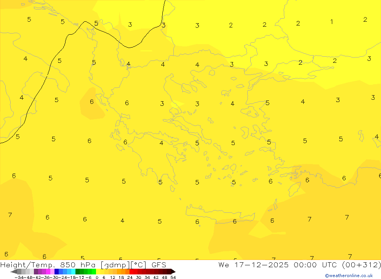Screen dimensions: 381x279
Task: Pick the light pink legend swatch left of -30
Action: tap(52, 271)
